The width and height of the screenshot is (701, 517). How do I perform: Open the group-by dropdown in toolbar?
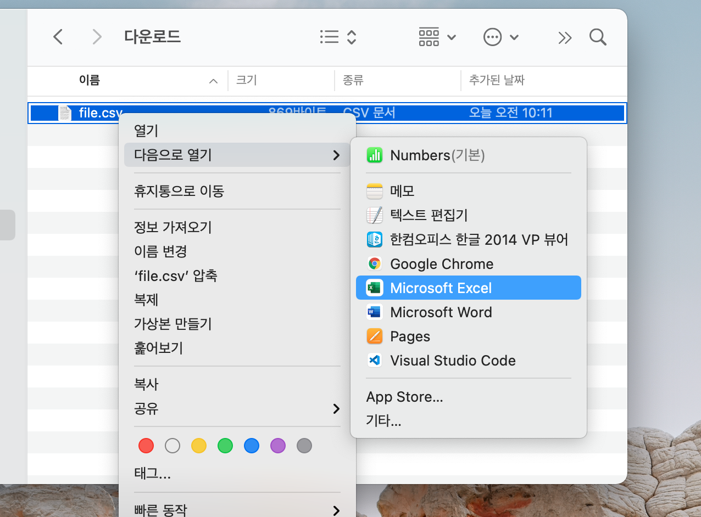click(437, 37)
